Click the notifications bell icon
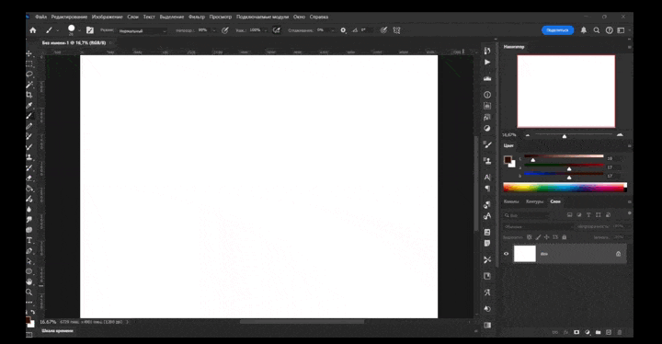The height and width of the screenshot is (344, 662). pyautogui.click(x=584, y=30)
